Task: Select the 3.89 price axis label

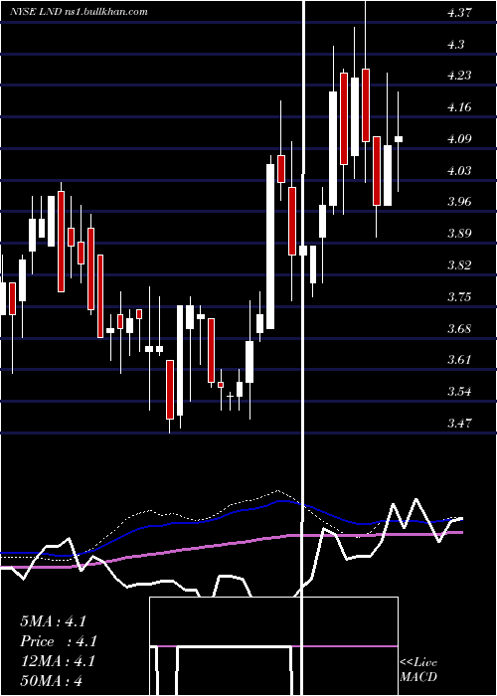Action: 459,234
